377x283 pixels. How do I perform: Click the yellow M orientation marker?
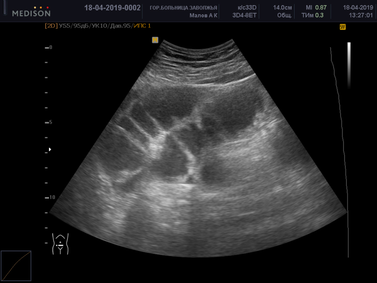155,40
